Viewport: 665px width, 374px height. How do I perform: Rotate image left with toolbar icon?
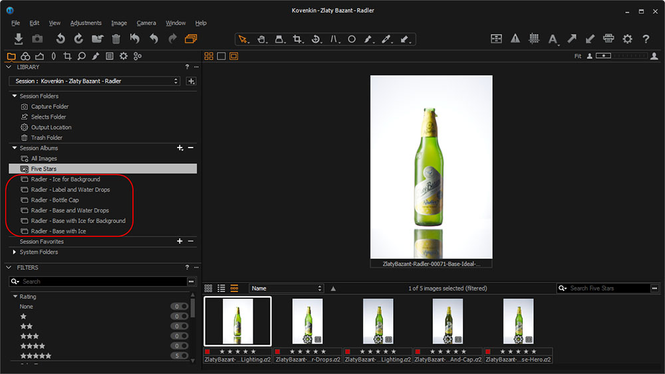point(61,39)
